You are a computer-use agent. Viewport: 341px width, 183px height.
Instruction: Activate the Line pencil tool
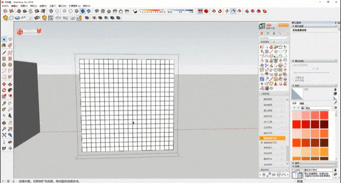tap(4, 53)
